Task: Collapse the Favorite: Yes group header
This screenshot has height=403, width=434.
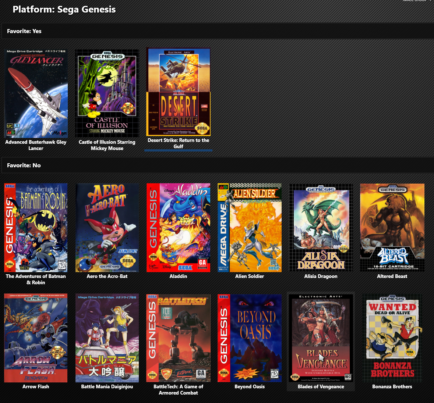Action: (217, 31)
